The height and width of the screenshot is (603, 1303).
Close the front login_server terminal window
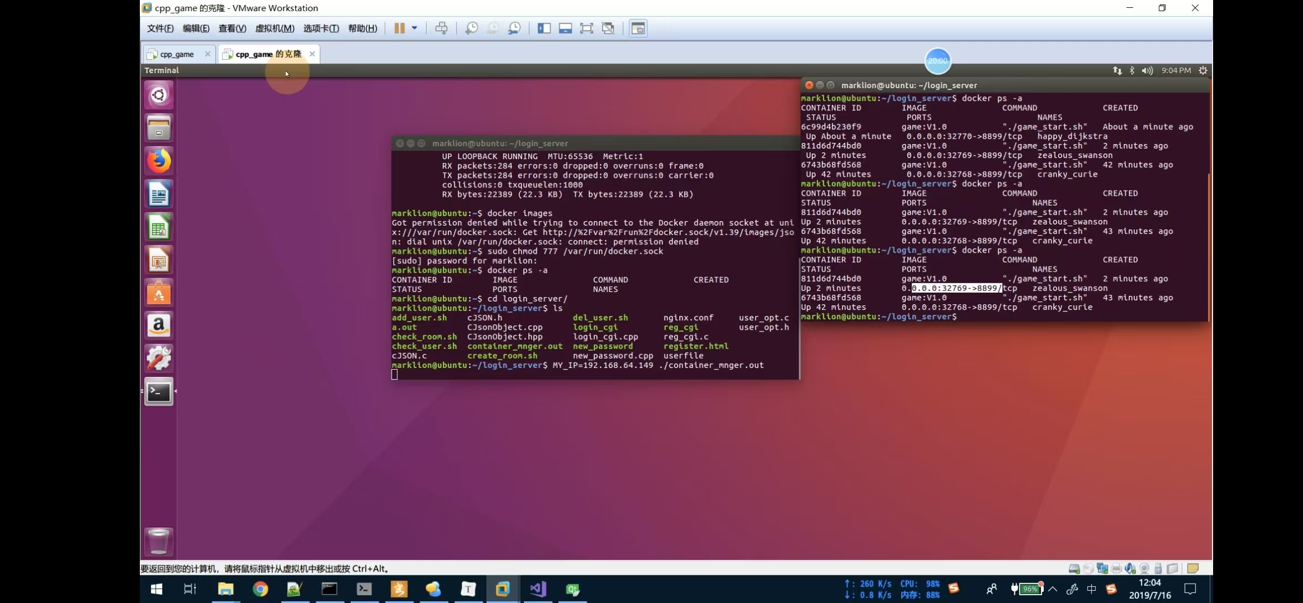click(809, 85)
